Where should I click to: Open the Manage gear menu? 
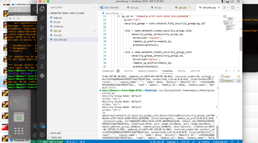42,135
